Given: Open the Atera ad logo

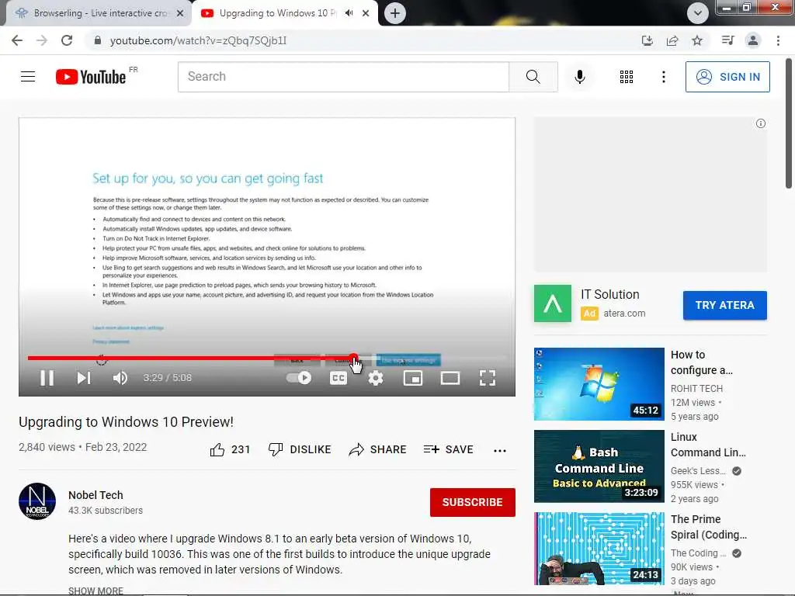Looking at the screenshot, I should tap(553, 303).
